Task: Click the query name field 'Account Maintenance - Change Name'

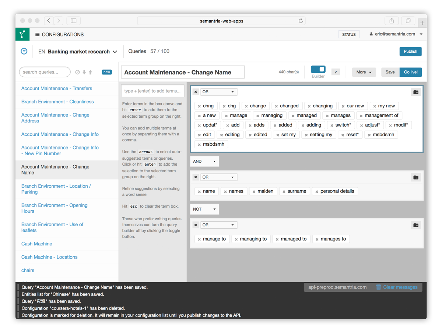Action: tap(183, 72)
